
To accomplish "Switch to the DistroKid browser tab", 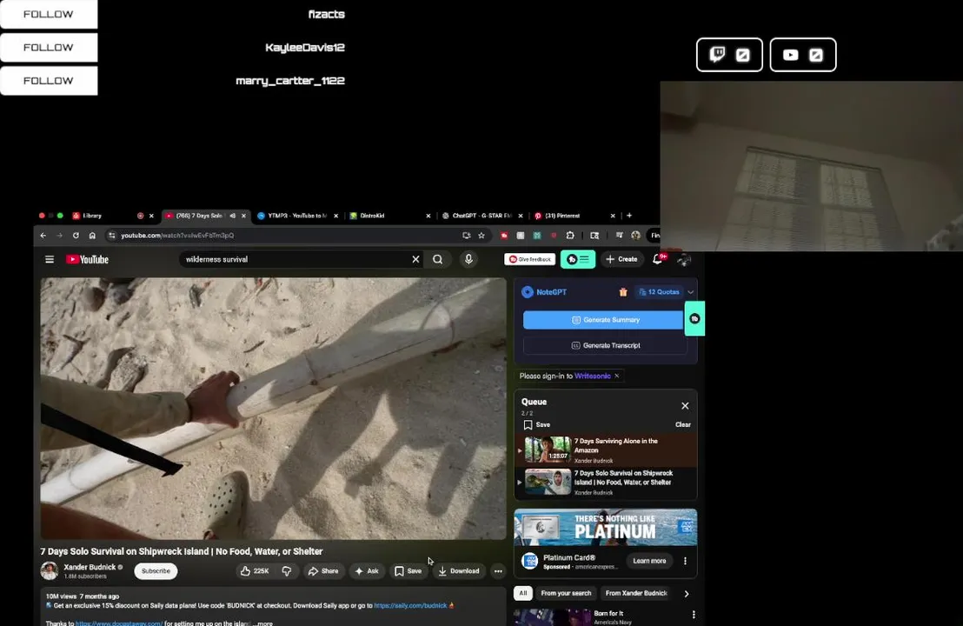I will (x=372, y=216).
